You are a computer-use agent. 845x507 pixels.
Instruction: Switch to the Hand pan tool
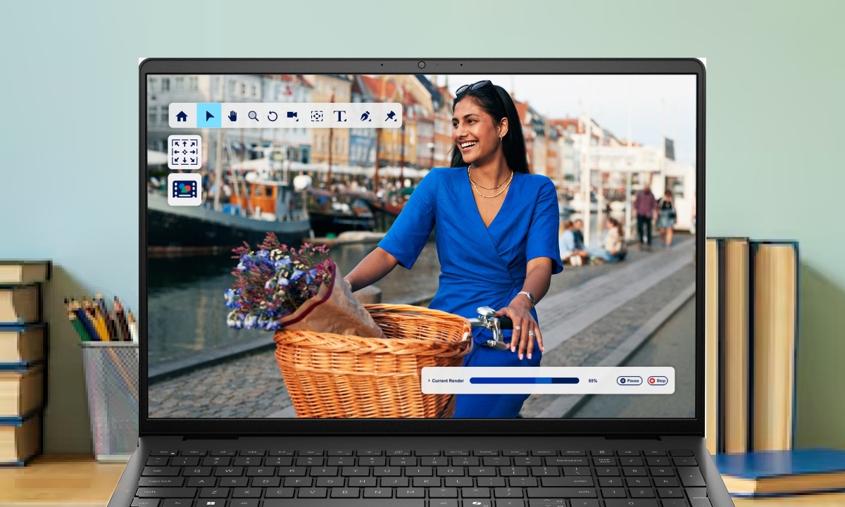click(232, 117)
